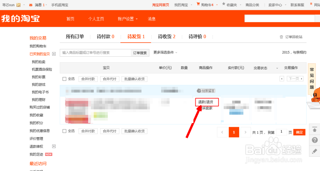The height and width of the screenshot is (171, 320).
Task: Open 首页 in the orange nav bar
Action: pyautogui.click(x=70, y=19)
